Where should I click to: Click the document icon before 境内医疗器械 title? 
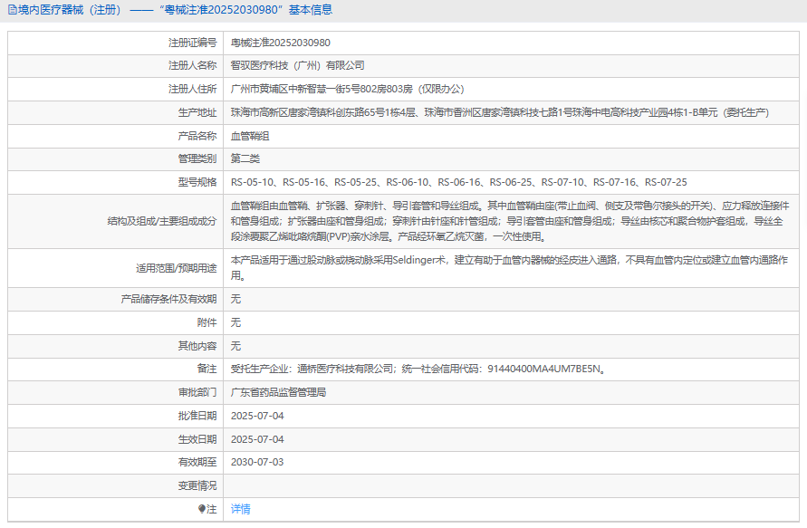pos(13,10)
